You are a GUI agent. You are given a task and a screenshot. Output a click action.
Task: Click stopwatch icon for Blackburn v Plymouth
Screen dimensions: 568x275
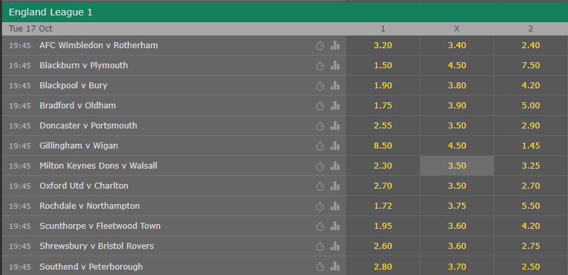tap(320, 66)
